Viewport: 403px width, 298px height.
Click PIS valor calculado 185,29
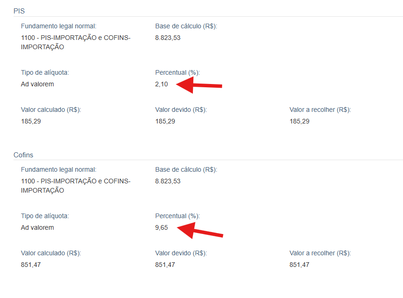[31, 122]
